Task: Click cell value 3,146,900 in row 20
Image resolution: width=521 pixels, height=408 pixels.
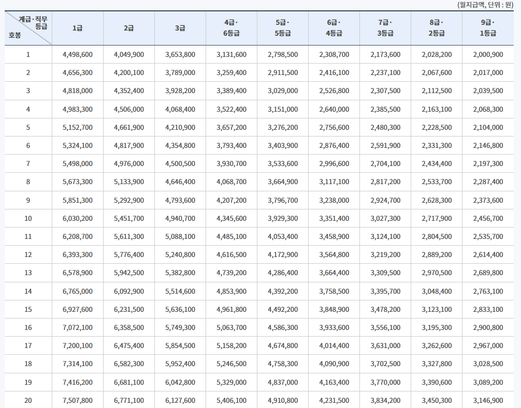Action: coord(487,399)
